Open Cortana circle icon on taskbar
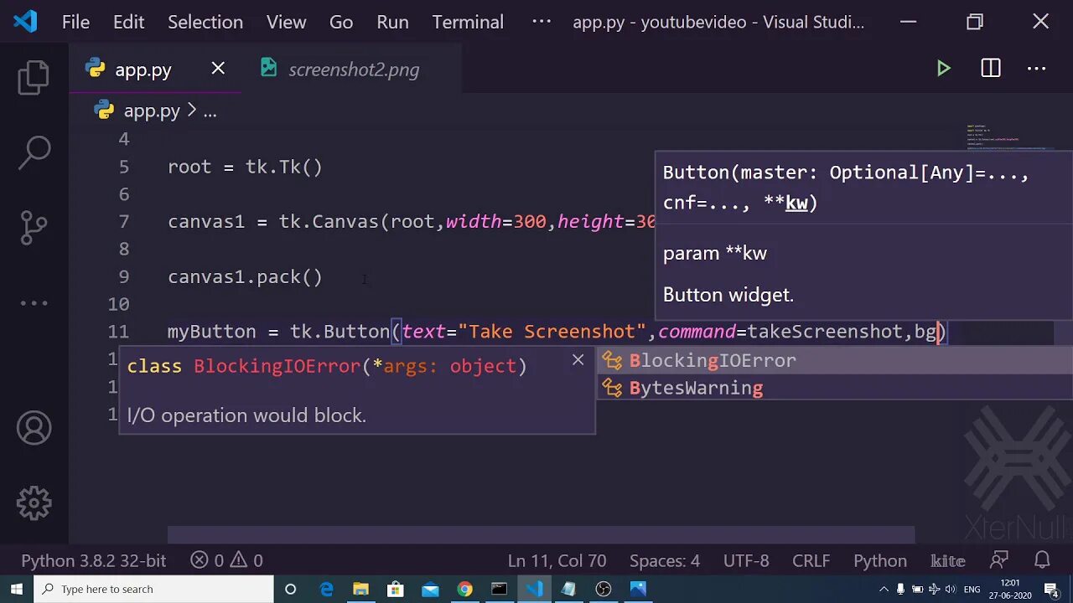Image resolution: width=1073 pixels, height=603 pixels. pos(291,589)
